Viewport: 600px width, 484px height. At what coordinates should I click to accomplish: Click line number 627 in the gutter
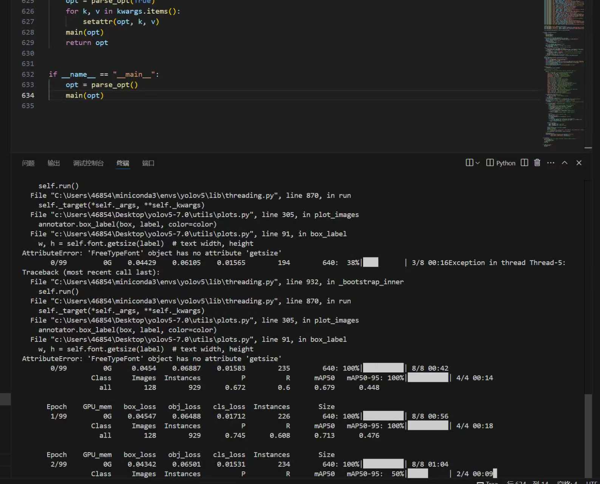[x=28, y=22]
